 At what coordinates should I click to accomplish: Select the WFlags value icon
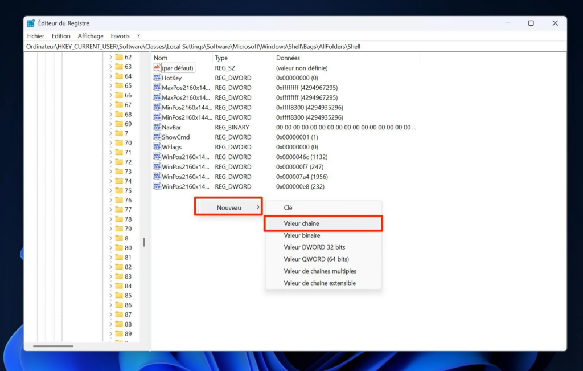tap(157, 147)
